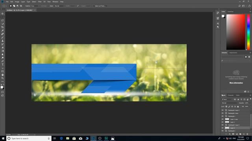Hide the Rectangle 2 copy 2 layer
This screenshot has width=252, height=141.
coord(222,110)
